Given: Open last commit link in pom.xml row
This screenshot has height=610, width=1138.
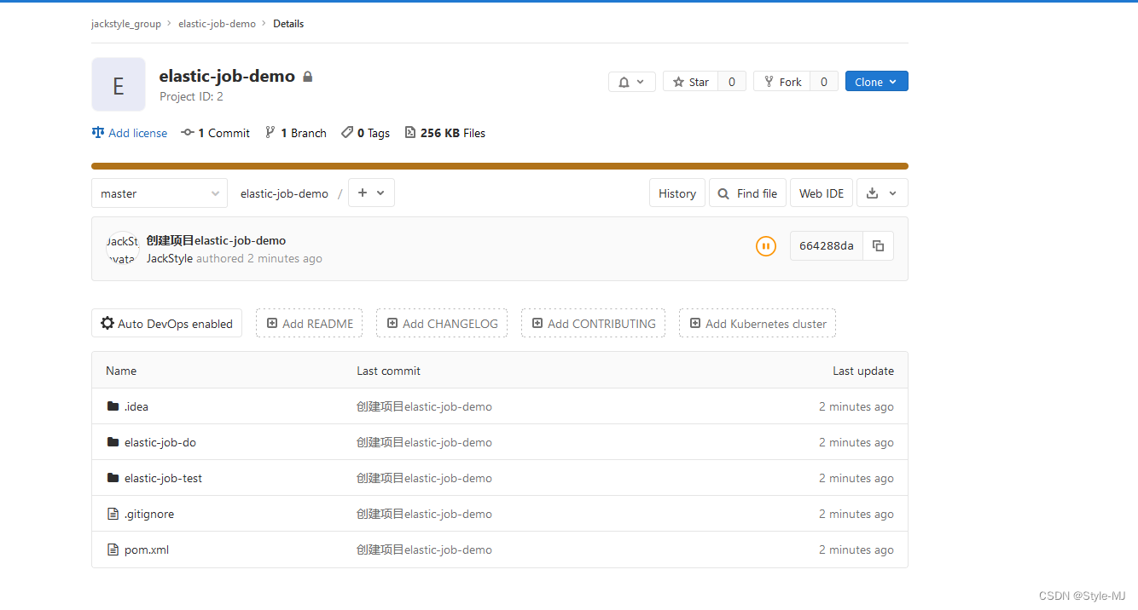Looking at the screenshot, I should pyautogui.click(x=424, y=550).
